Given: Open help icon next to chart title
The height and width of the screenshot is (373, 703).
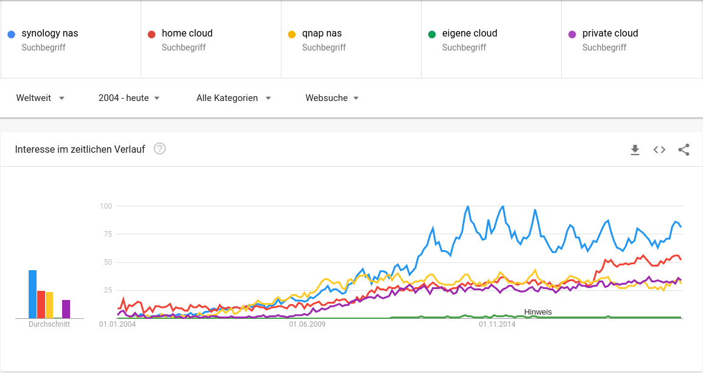Looking at the screenshot, I should [160, 148].
